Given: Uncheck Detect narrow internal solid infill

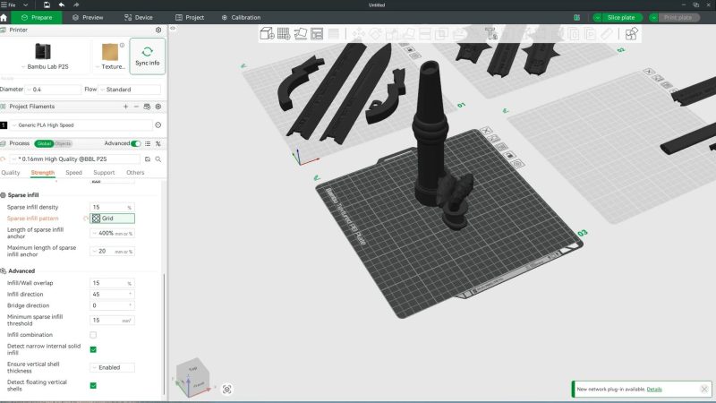Looking at the screenshot, I should pos(93,349).
